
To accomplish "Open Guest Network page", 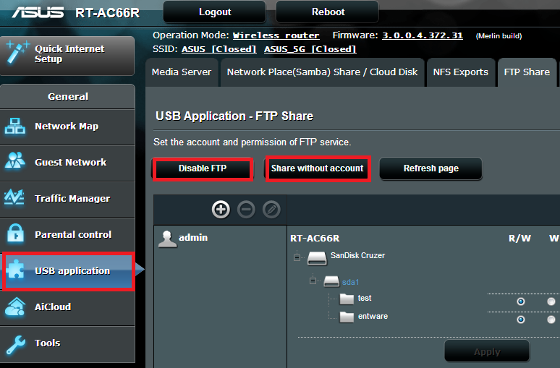I will [70, 163].
